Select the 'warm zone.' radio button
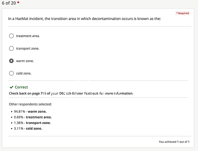 pyautogui.click(x=11, y=61)
